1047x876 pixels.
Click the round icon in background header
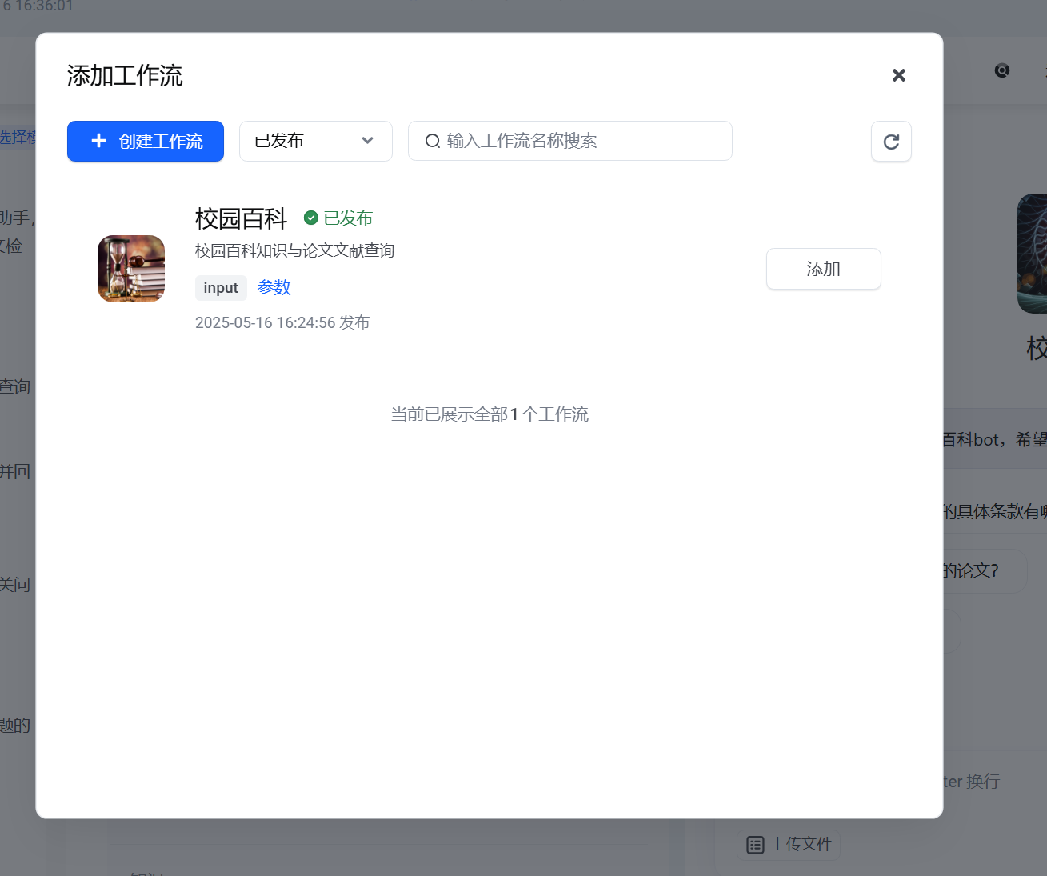click(1002, 70)
